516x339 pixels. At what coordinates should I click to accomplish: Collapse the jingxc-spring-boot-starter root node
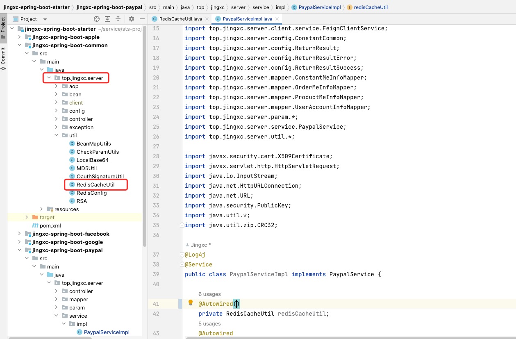click(x=12, y=29)
